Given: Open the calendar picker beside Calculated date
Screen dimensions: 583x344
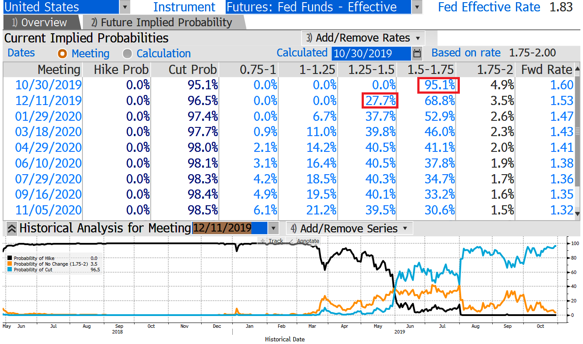Looking at the screenshot, I should [417, 53].
